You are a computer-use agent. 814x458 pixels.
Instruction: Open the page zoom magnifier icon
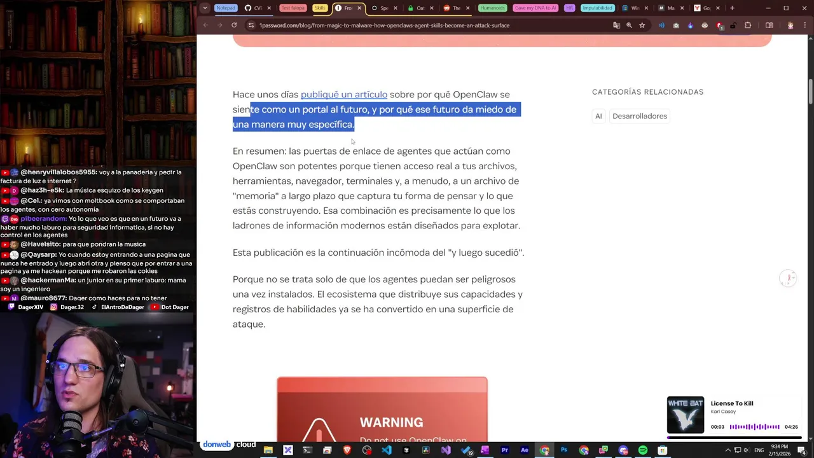tap(629, 25)
